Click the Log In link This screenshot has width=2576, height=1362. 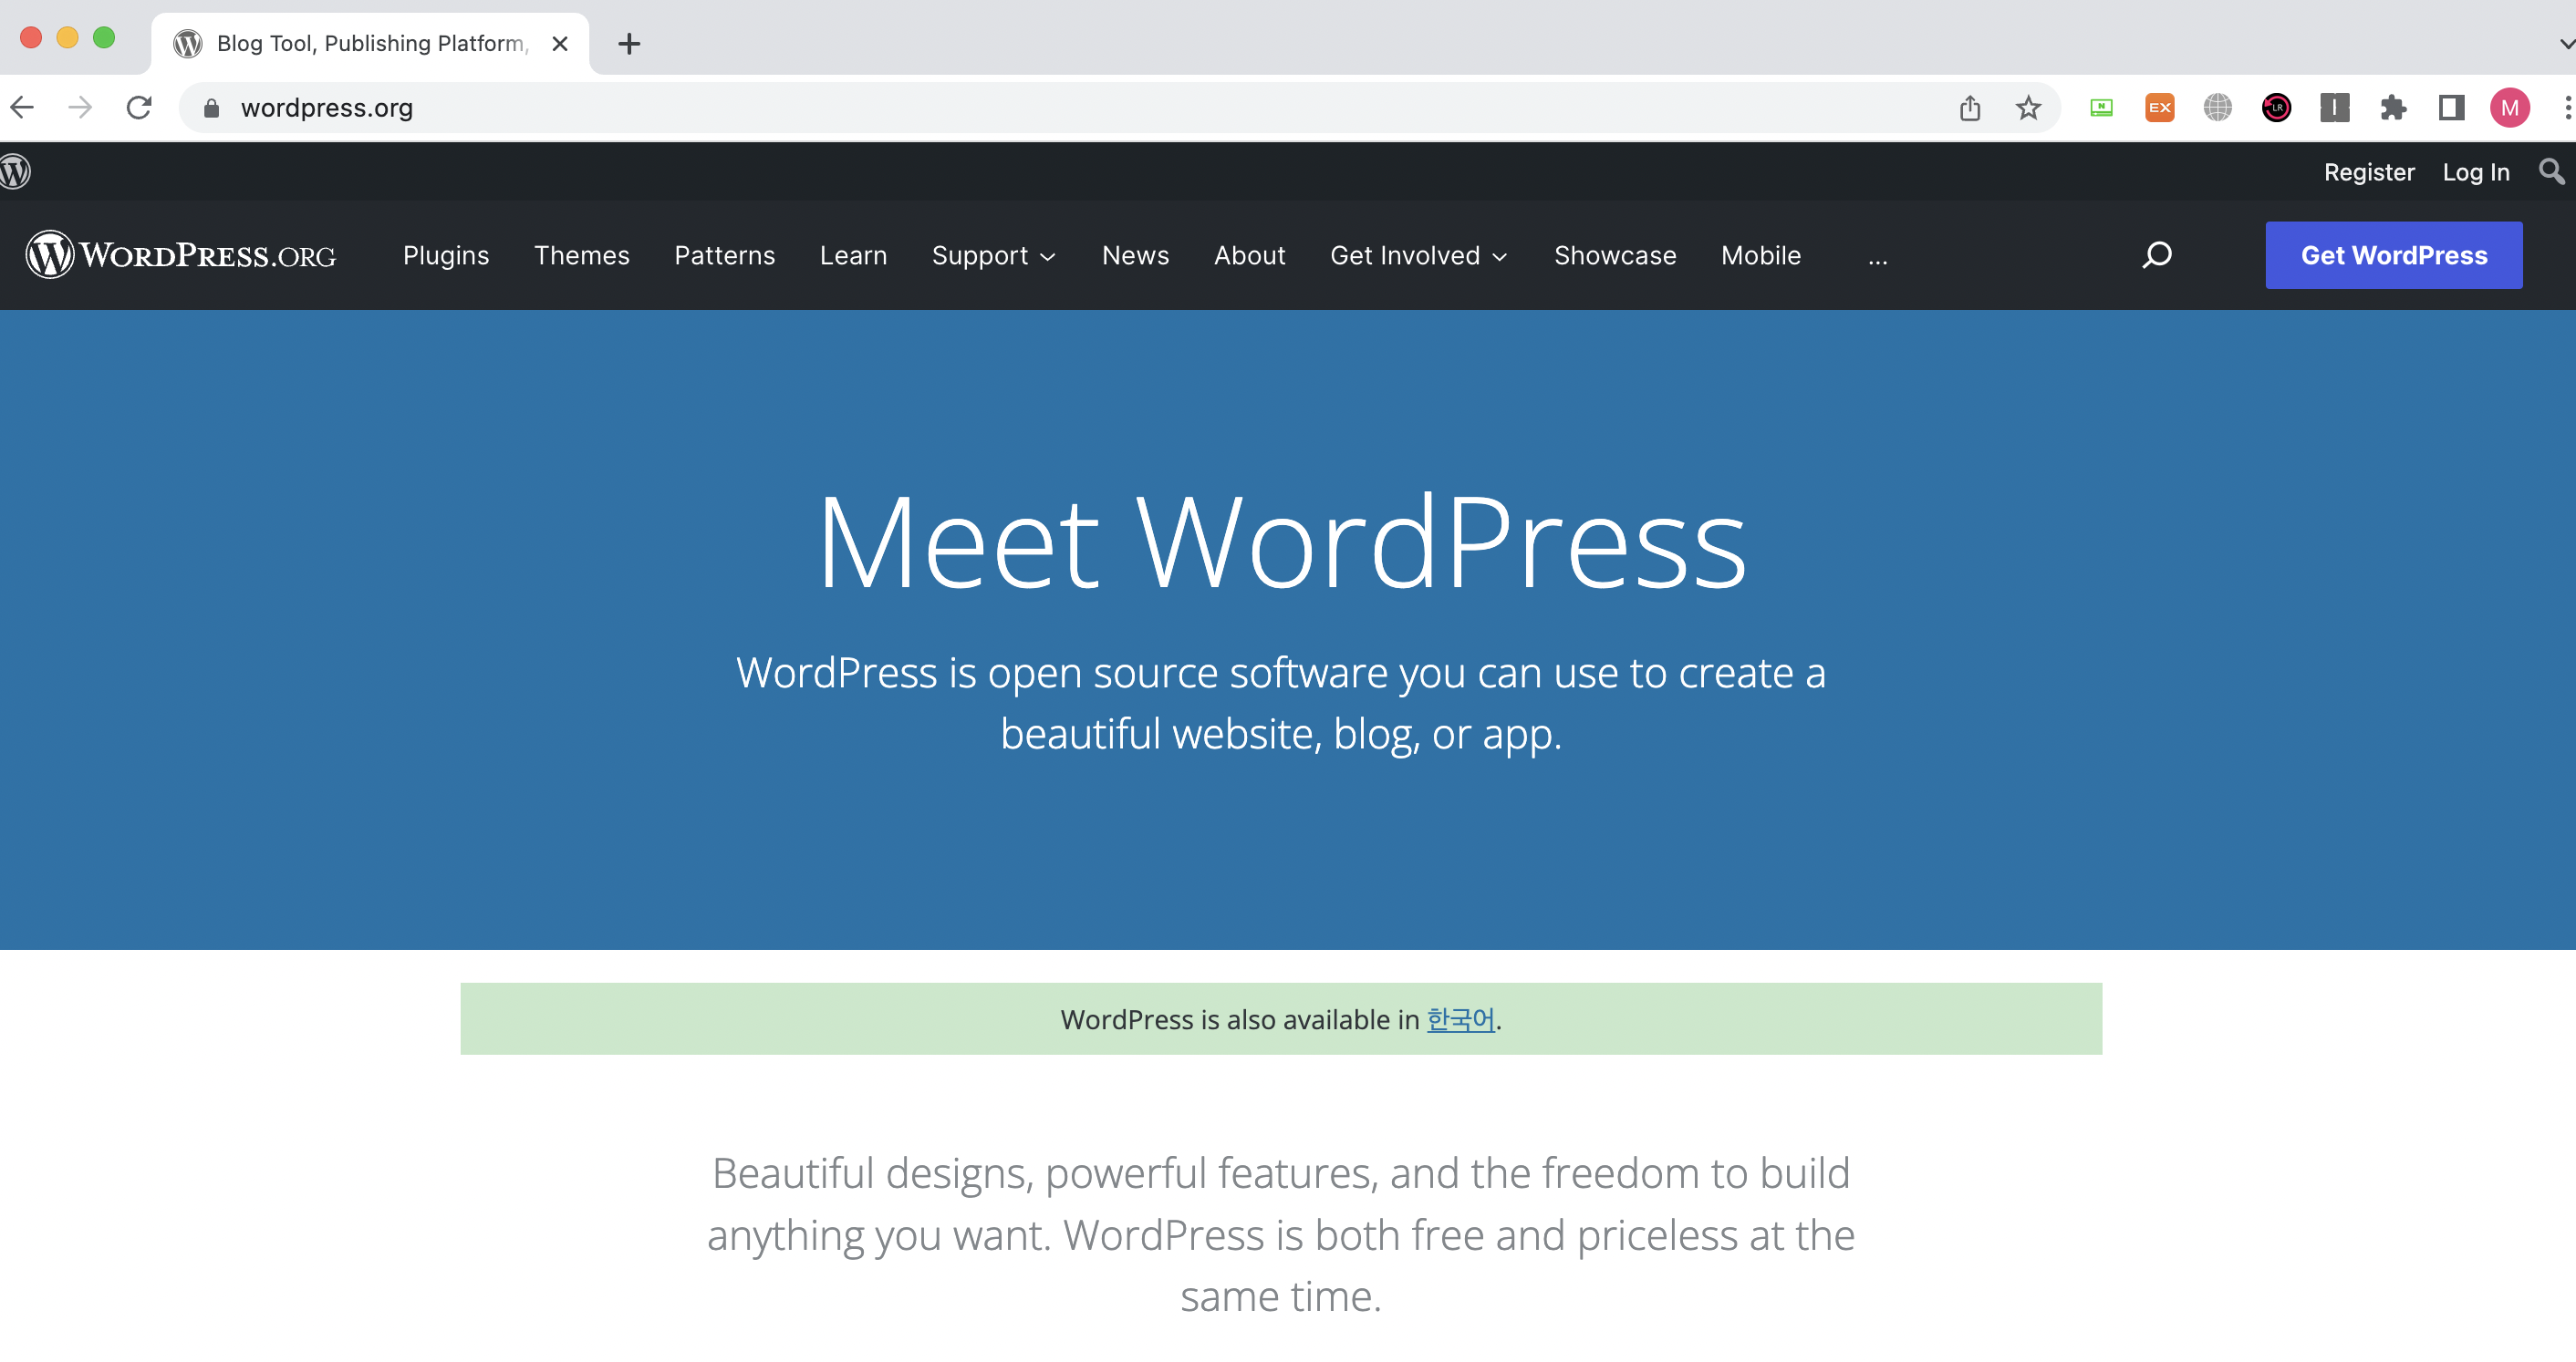2475,172
